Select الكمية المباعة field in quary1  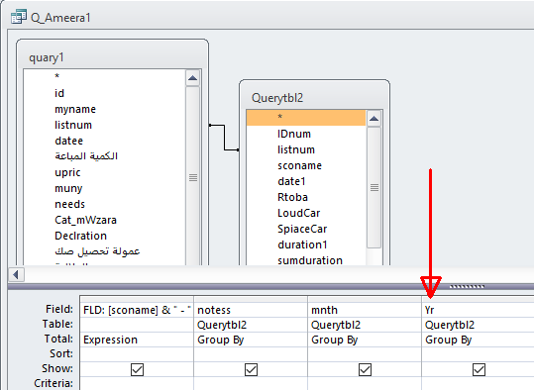point(105,156)
